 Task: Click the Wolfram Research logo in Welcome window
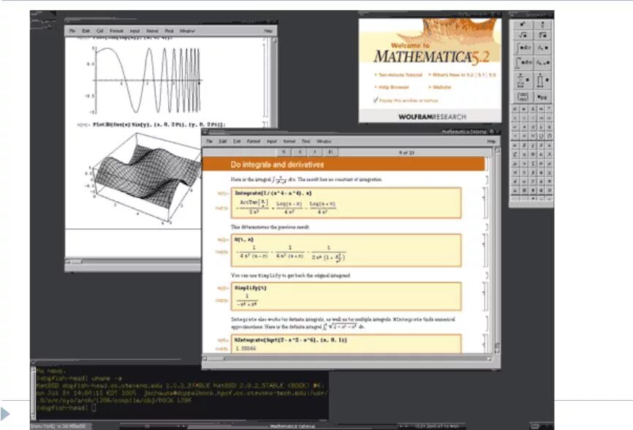point(432,117)
